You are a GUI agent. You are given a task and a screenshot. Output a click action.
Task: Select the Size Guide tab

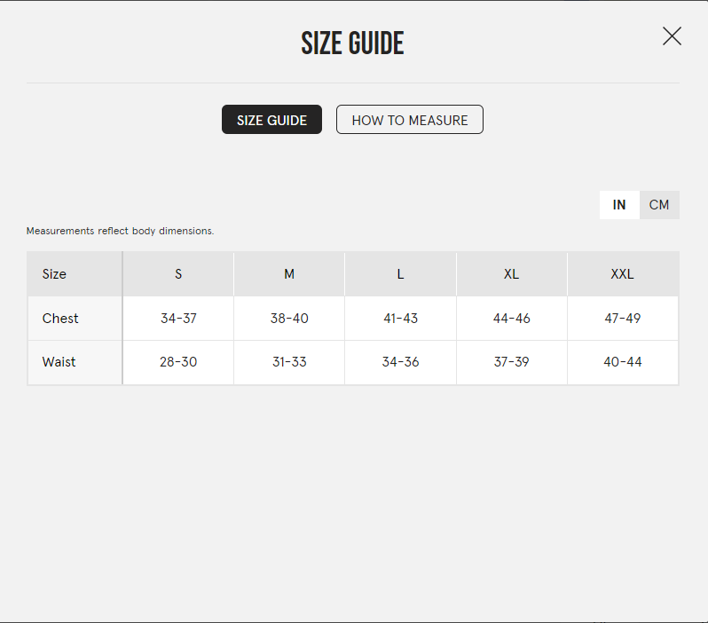tap(271, 120)
